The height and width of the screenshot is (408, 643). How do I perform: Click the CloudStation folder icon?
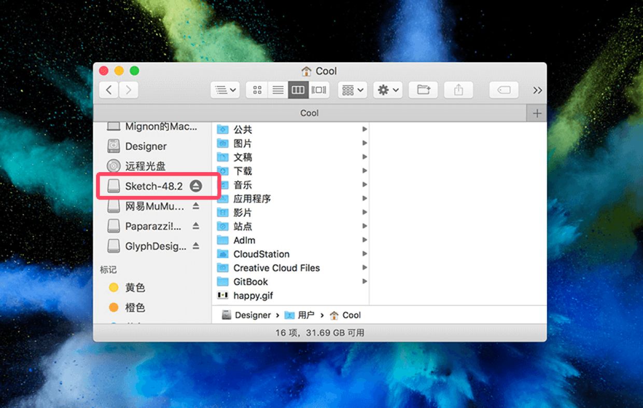pyautogui.click(x=223, y=254)
